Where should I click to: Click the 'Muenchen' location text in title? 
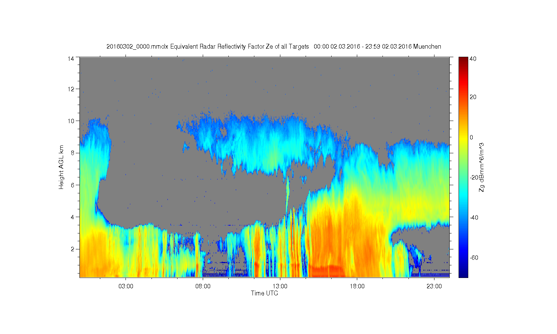[427, 46]
